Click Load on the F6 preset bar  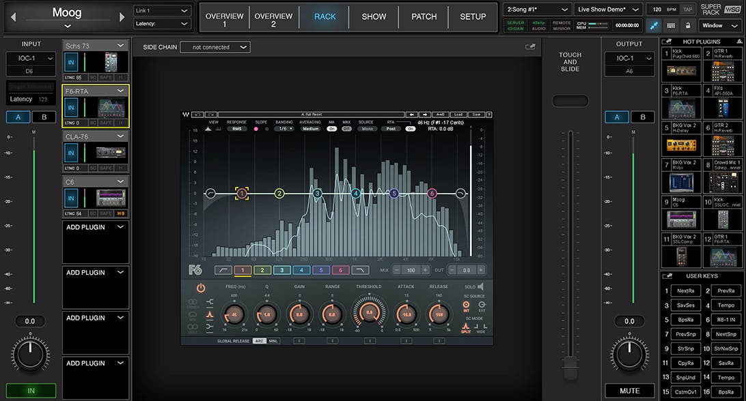(458, 115)
